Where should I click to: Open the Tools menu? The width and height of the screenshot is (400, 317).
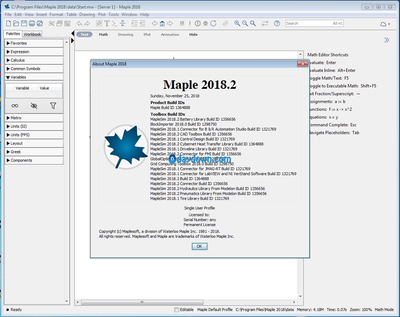click(113, 15)
